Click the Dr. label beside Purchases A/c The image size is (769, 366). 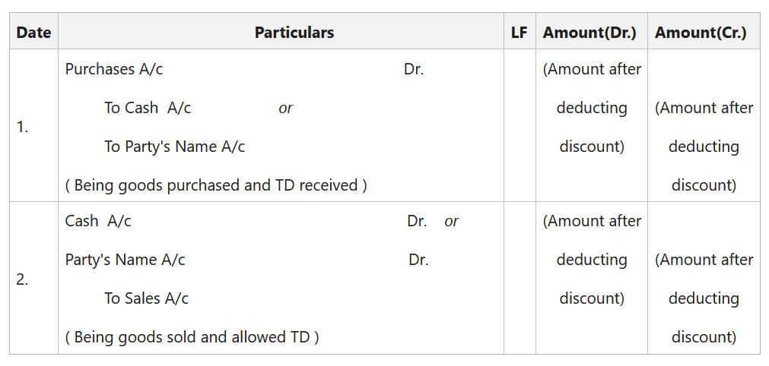[414, 69]
